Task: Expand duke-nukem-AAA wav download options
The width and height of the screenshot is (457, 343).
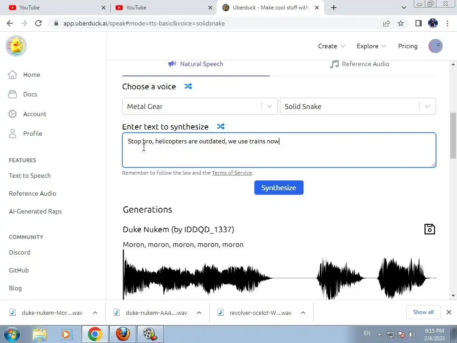Action: coord(199,313)
